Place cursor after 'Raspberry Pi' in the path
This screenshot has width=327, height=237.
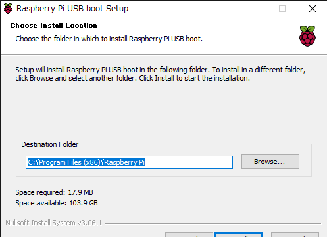coord(145,162)
